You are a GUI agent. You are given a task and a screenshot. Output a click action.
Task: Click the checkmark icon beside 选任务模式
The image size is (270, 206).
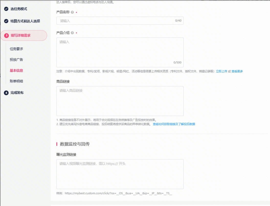pyautogui.click(x=6, y=9)
